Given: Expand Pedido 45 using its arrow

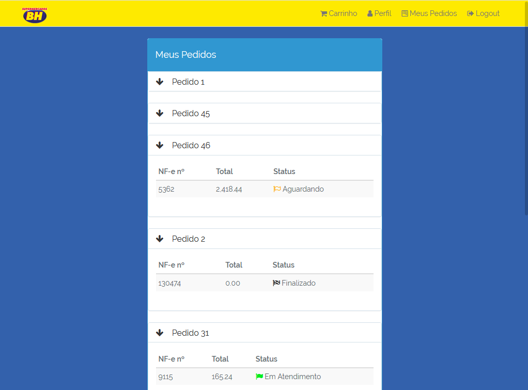Looking at the screenshot, I should point(160,113).
